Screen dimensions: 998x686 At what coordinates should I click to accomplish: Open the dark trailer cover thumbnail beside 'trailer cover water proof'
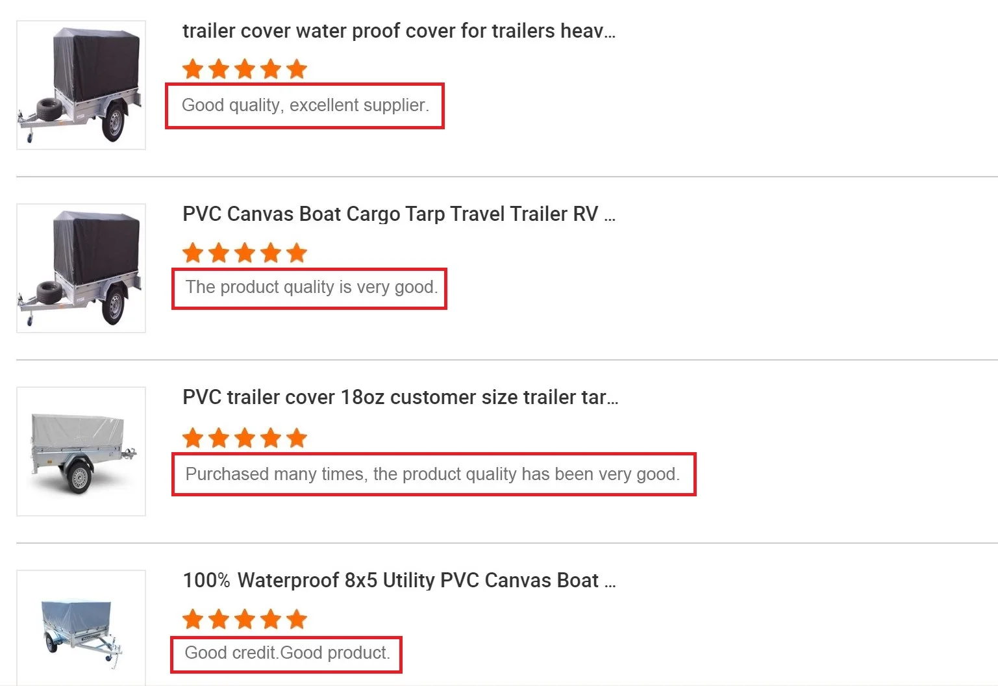[x=81, y=85]
